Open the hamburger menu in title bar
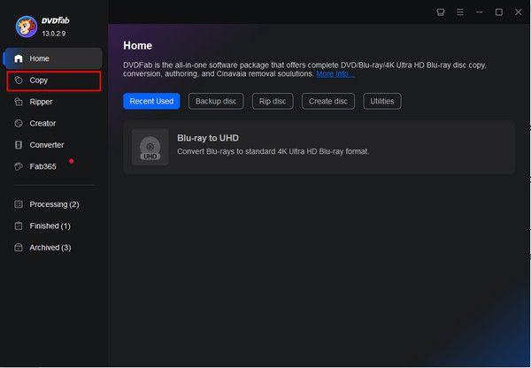This screenshot has height=368, width=531. pos(460,12)
